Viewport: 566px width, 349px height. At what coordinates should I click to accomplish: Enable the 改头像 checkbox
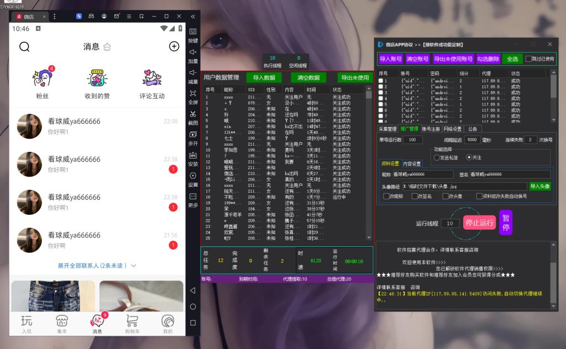446,196
